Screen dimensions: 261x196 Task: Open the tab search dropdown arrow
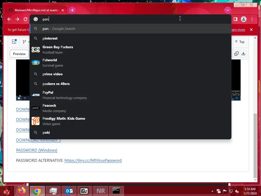[228, 10]
